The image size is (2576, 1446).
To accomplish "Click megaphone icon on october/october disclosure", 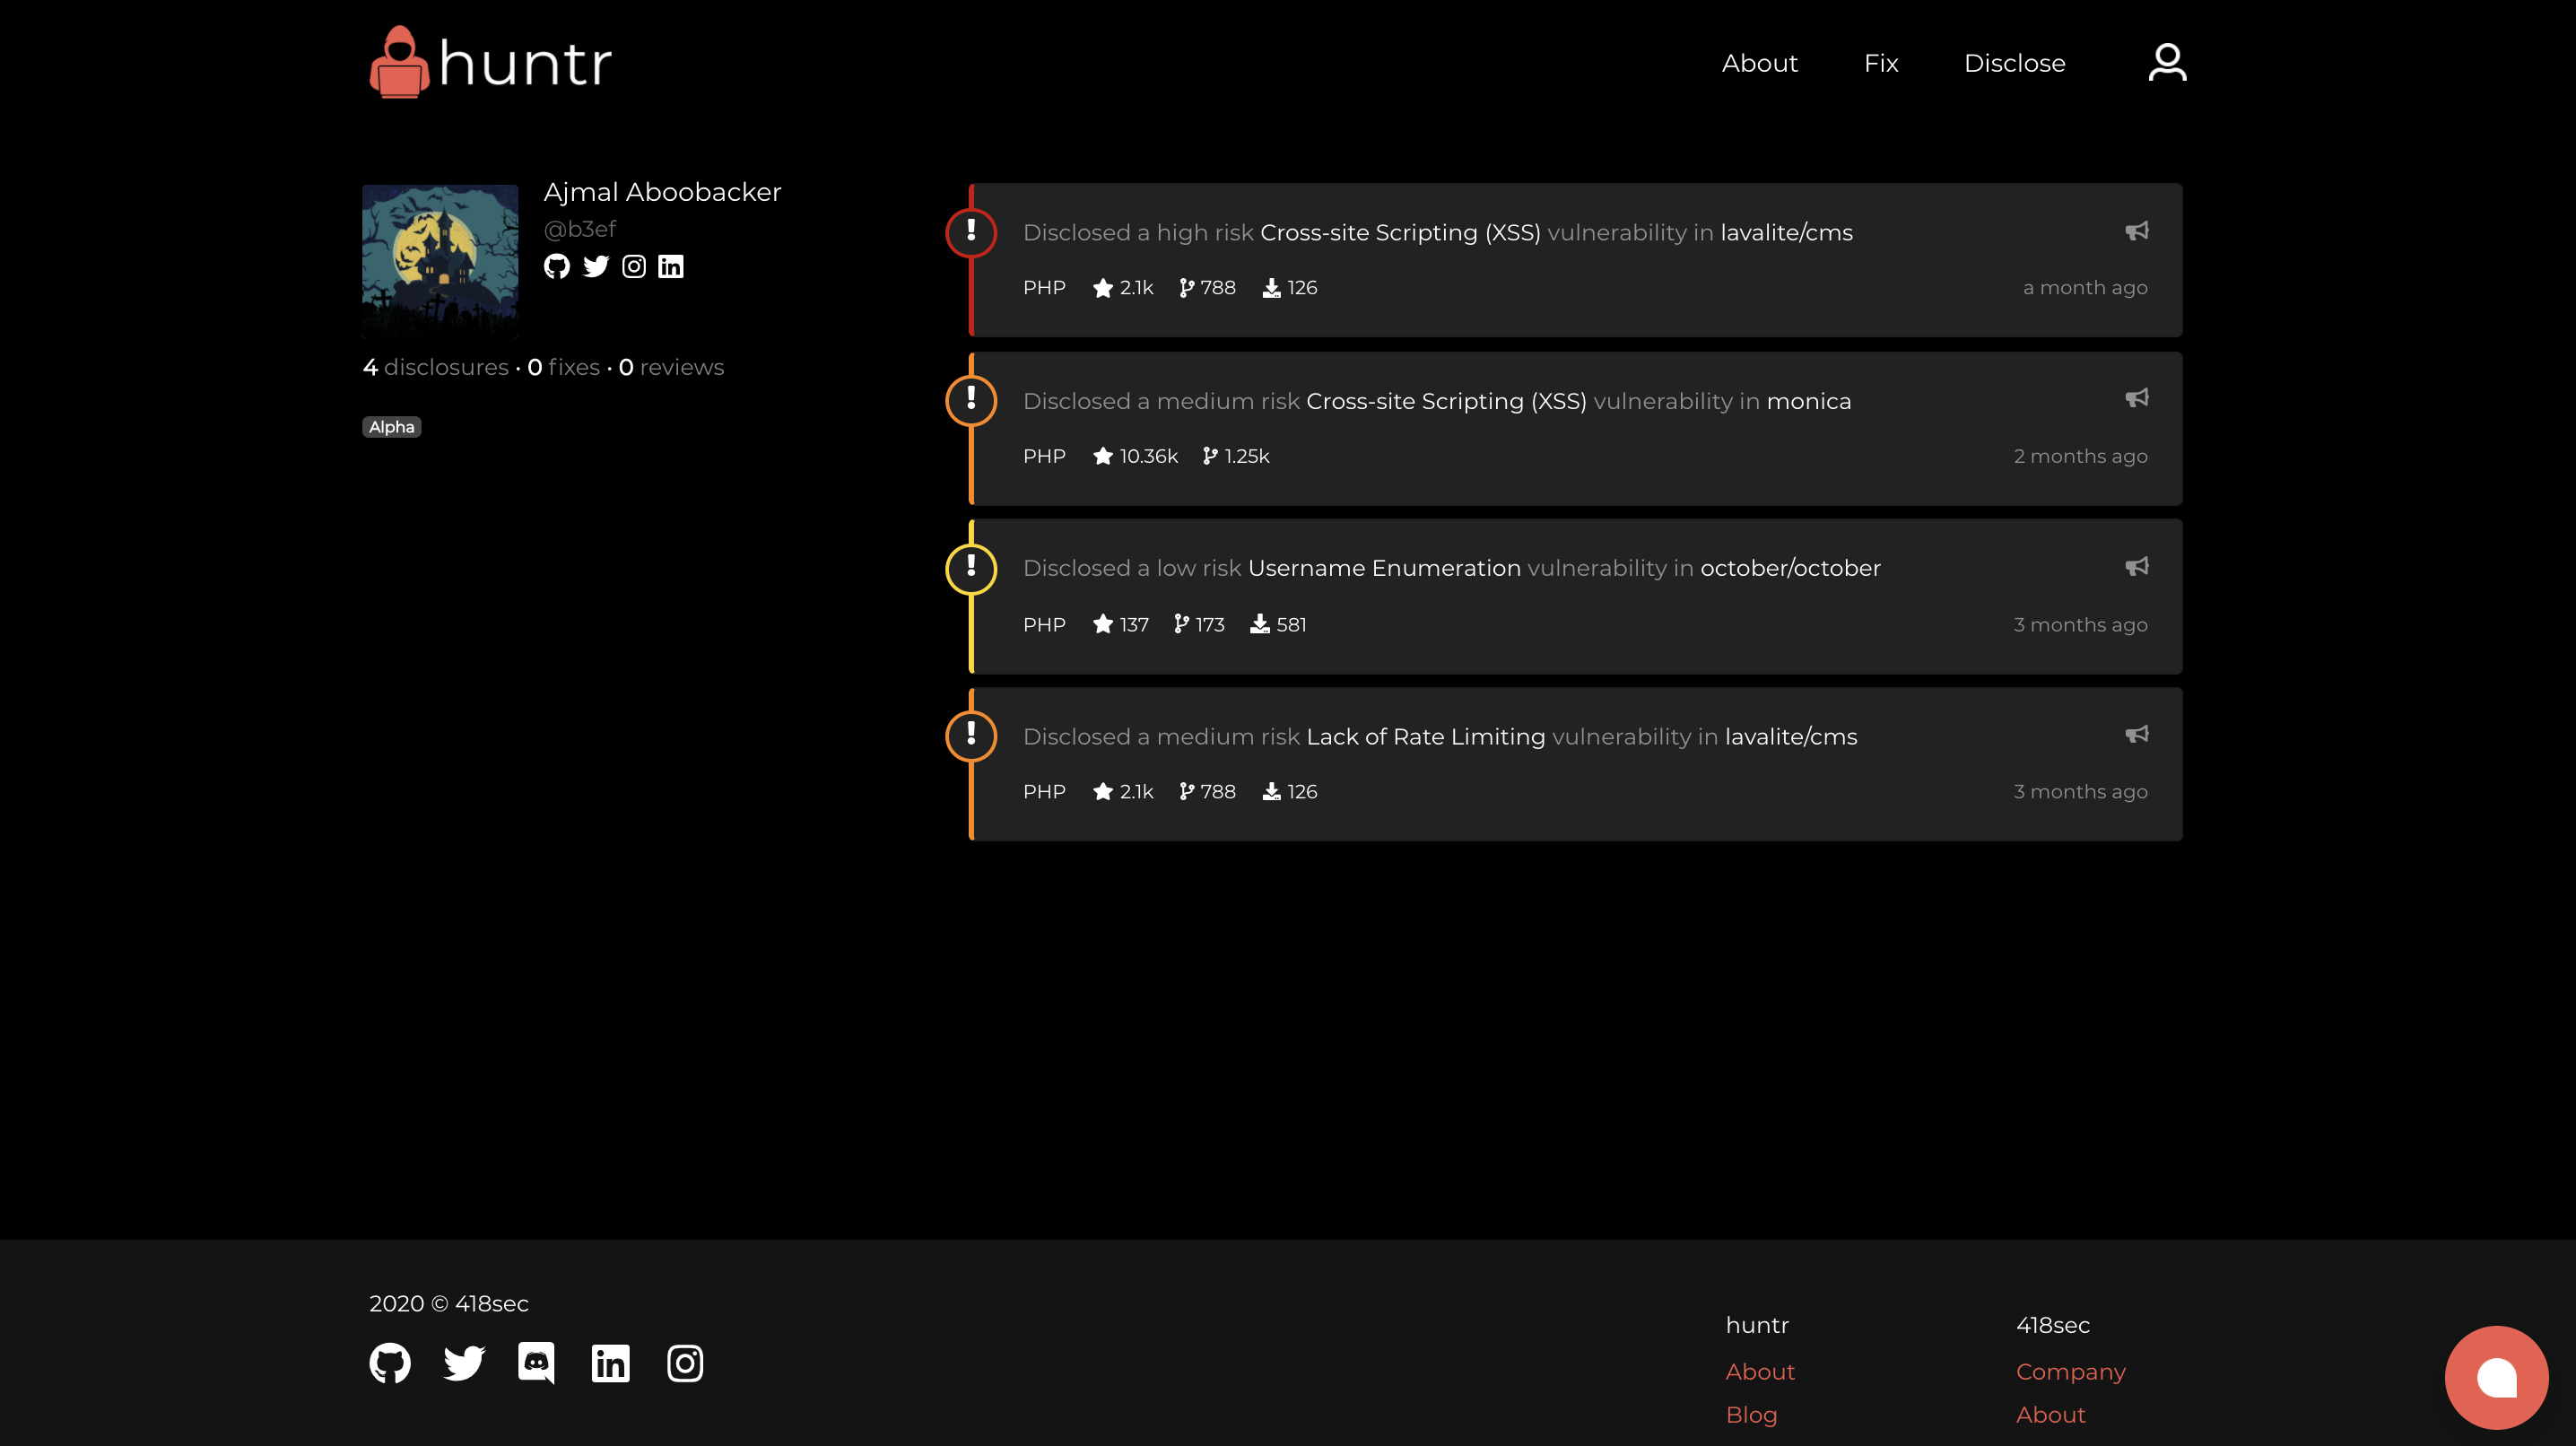I will (x=2136, y=567).
